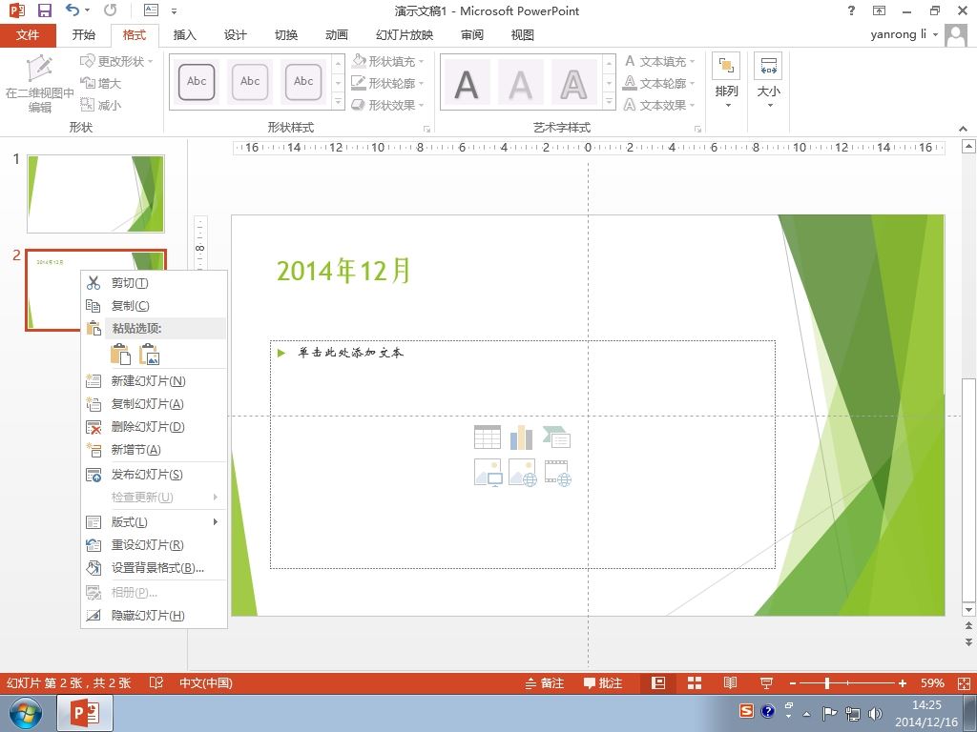
Task: Click the Action Center flag tray icon
Action: 829,713
